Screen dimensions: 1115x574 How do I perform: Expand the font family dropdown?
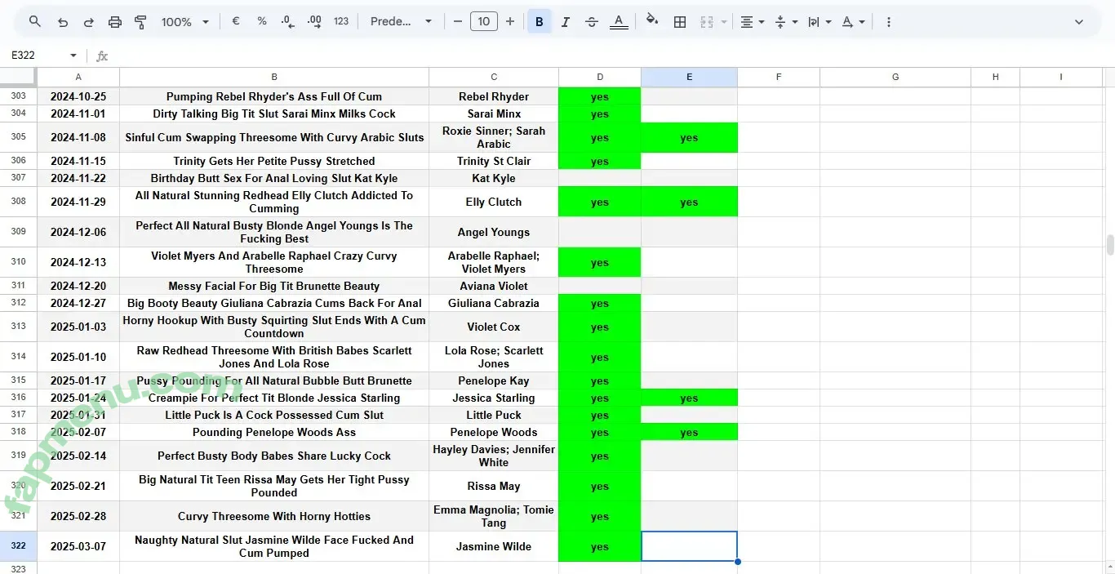pos(401,22)
